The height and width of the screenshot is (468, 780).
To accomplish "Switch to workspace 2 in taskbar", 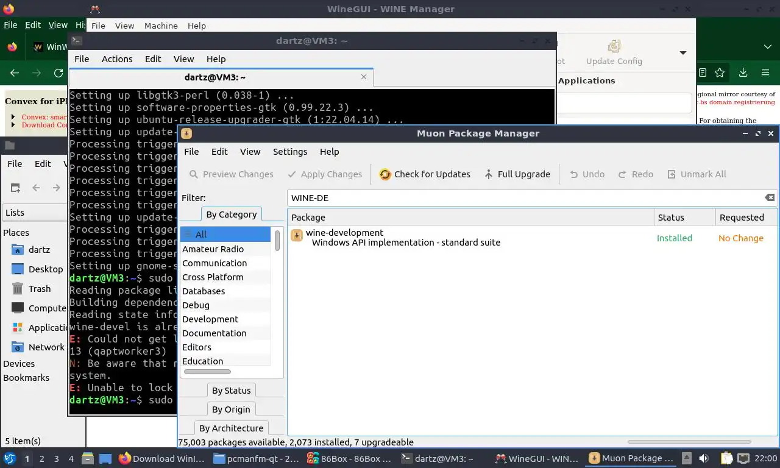I will tap(41, 459).
